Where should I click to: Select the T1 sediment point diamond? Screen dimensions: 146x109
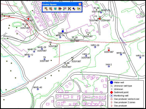109,50
